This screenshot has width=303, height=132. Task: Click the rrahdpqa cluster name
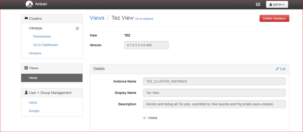(35, 28)
